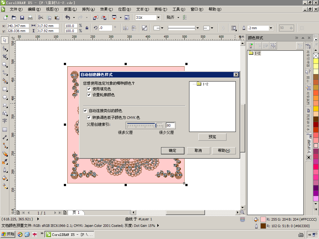This screenshot has width=319, height=239.
Task: Select the Polygon star tool
Action: click(5, 105)
